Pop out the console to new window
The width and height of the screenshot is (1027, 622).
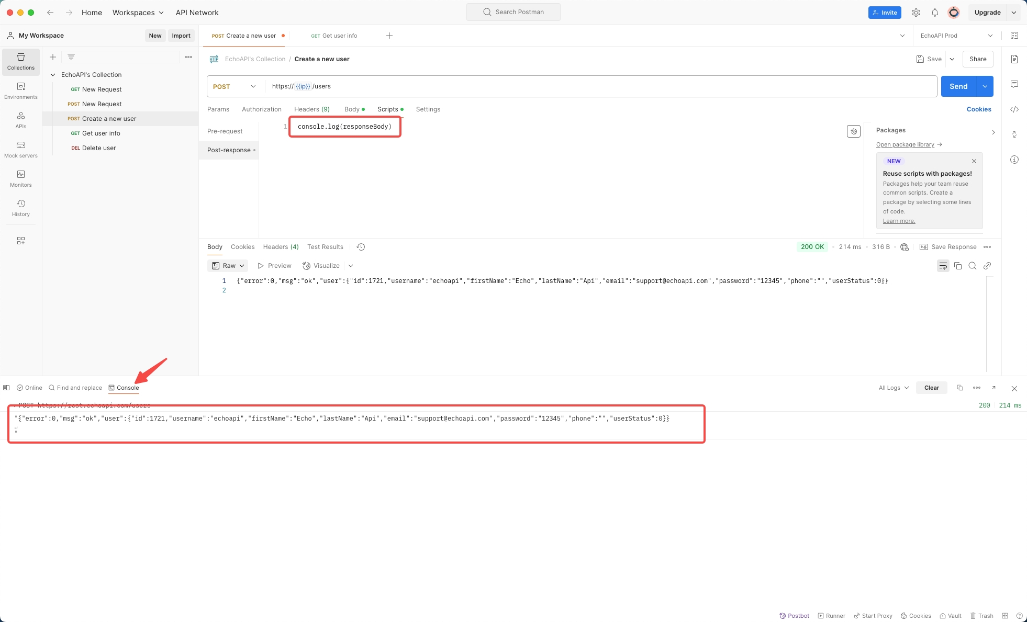point(993,388)
